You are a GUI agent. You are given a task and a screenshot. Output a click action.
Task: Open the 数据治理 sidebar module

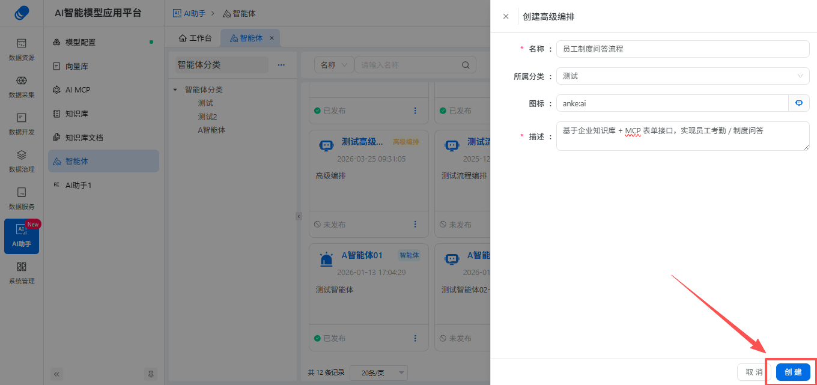click(x=22, y=160)
